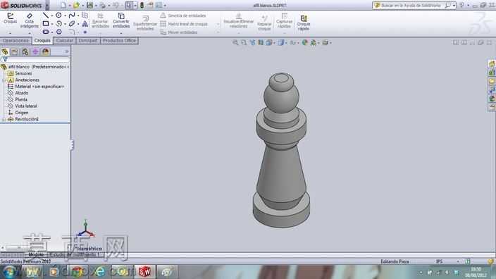The height and width of the screenshot is (279, 496).
Task: Click the feature tree filter field
Action: click(x=35, y=59)
